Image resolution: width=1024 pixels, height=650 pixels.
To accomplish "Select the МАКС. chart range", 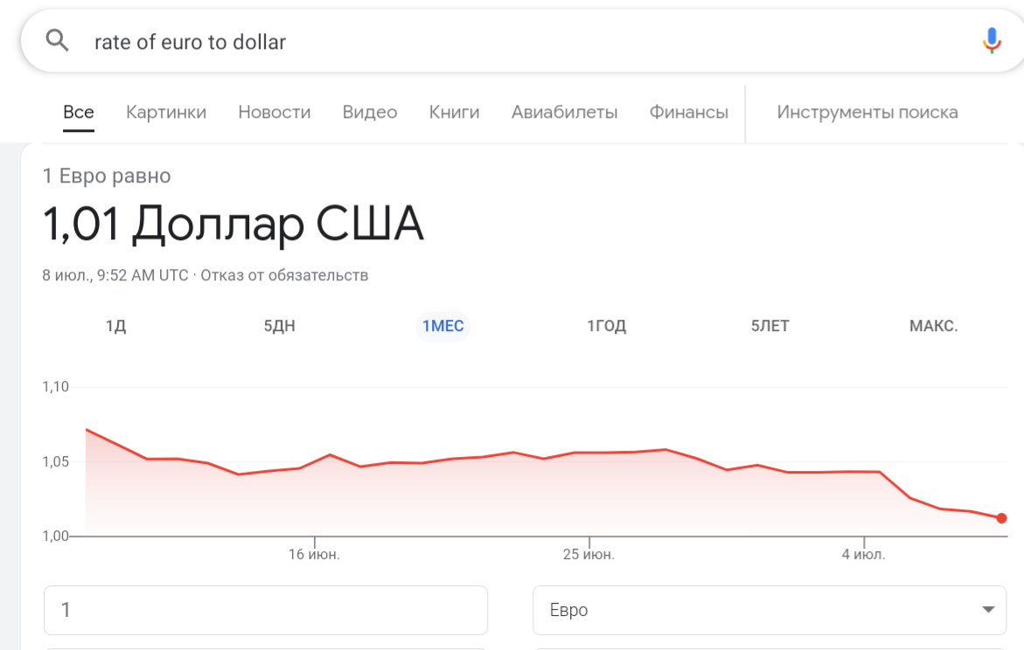I will 933,327.
